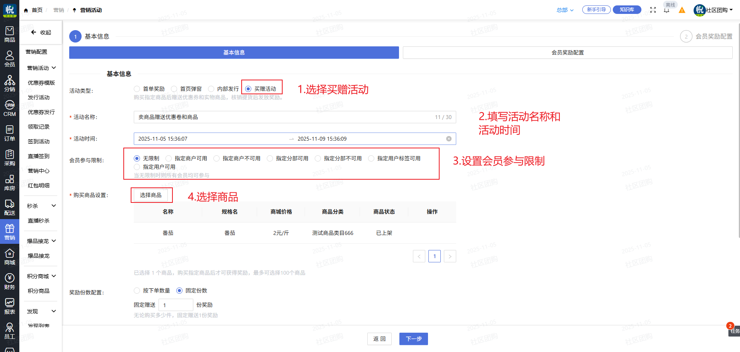Viewport: 740px width, 352px height.
Task: Switch to the 会员奖励配置 tab
Action: click(x=567, y=53)
